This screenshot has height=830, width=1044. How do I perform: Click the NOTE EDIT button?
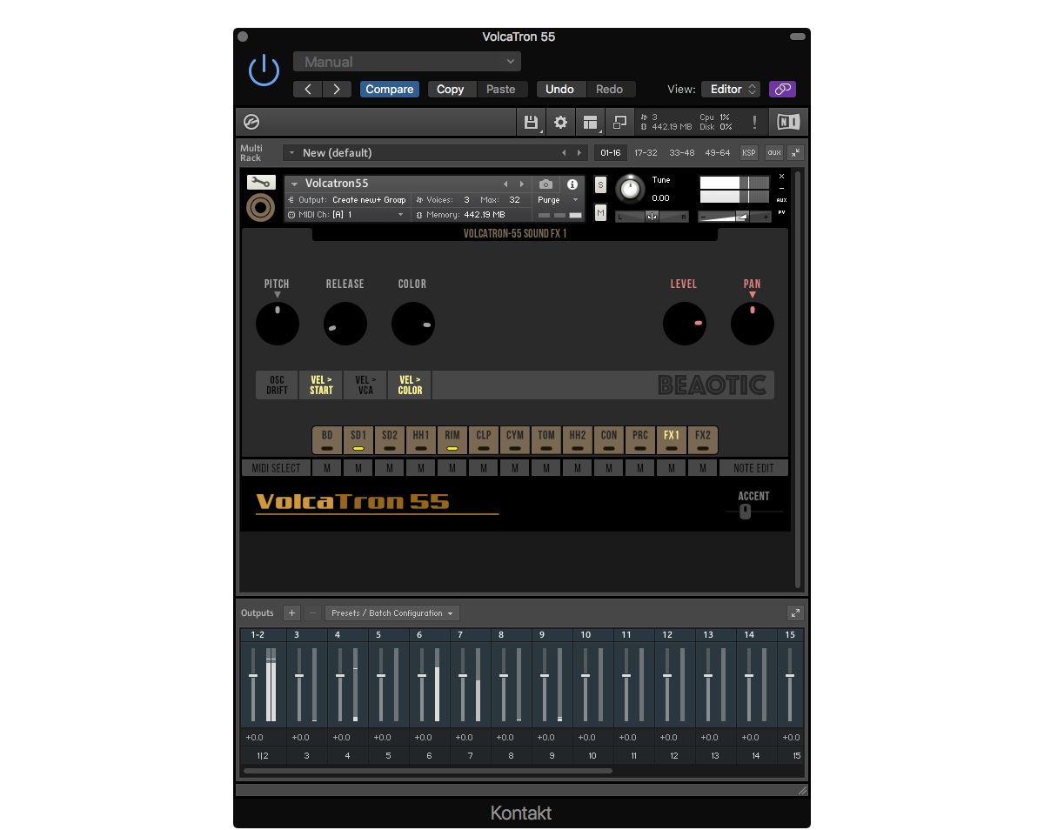coord(753,468)
